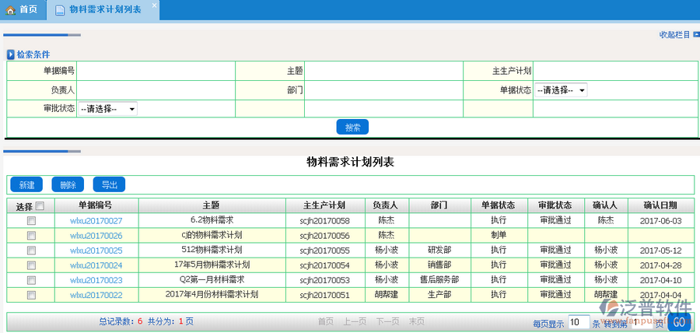The height and width of the screenshot is (333, 700).
Task: Click the home icon in the 首页 tab
Action: pyautogui.click(x=10, y=10)
